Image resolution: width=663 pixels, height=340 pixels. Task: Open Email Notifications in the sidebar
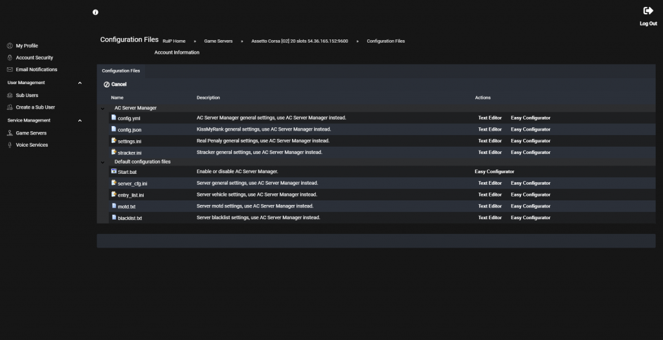click(x=36, y=69)
